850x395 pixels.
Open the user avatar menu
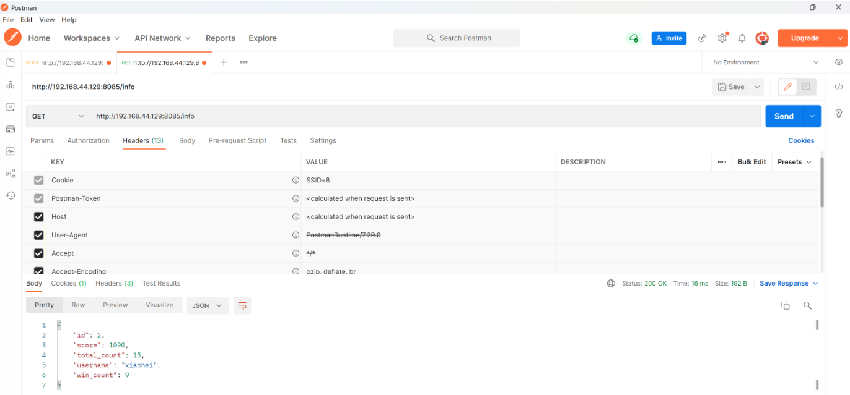tap(762, 38)
